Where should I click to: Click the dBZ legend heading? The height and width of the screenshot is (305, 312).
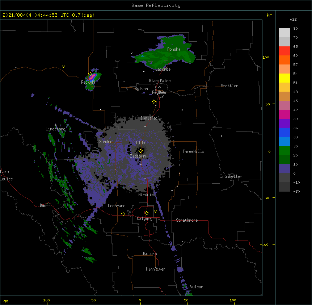[293, 19]
